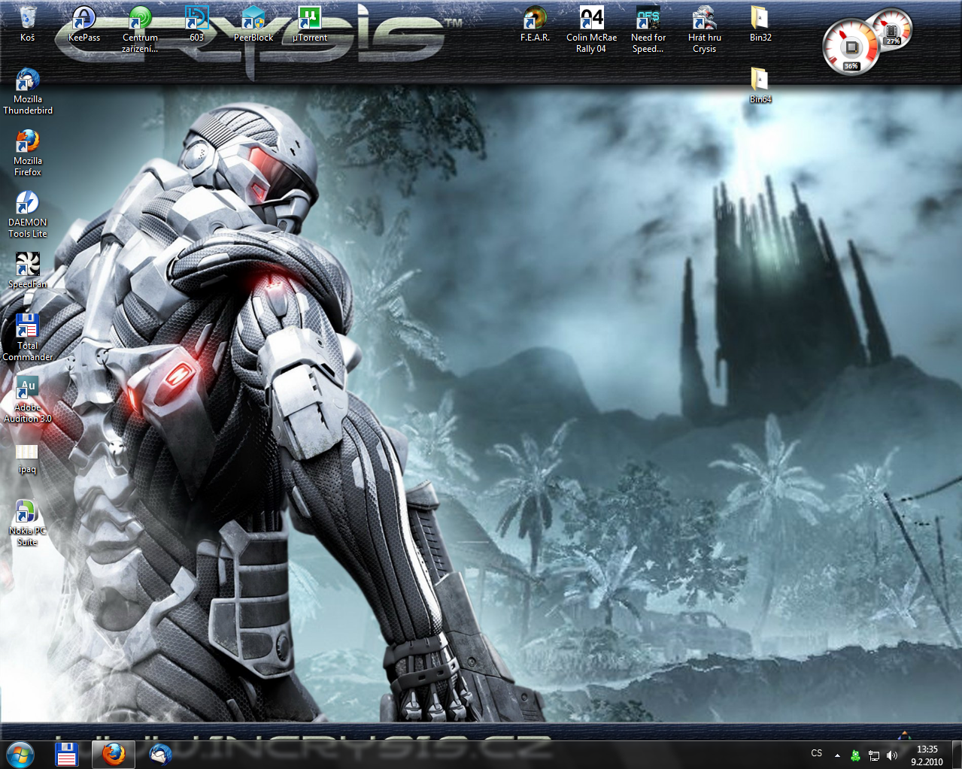Open the CS language selector
Image resolution: width=962 pixels, height=769 pixels.
pos(817,753)
